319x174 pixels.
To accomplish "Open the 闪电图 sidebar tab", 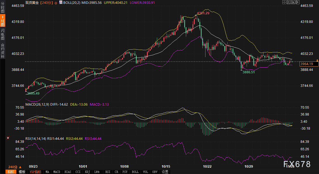I will click(x=2, y=34).
